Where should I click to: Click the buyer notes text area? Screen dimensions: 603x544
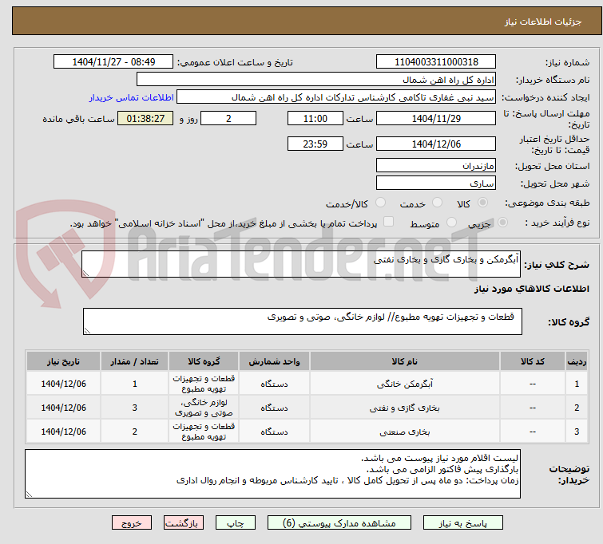272,474
